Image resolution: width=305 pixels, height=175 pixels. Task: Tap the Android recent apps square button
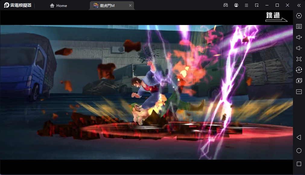coord(299,164)
